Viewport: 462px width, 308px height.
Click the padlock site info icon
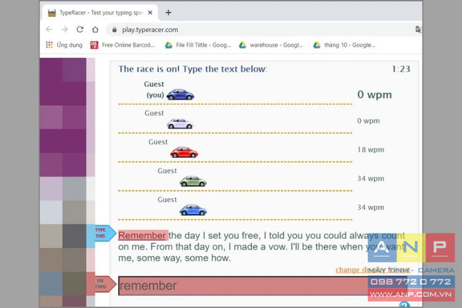coord(115,30)
